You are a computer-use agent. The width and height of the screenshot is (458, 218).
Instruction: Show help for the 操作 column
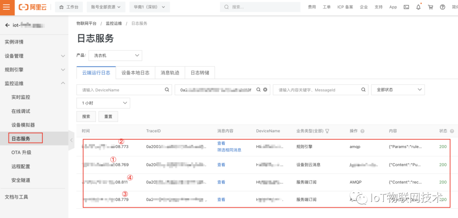point(362,131)
